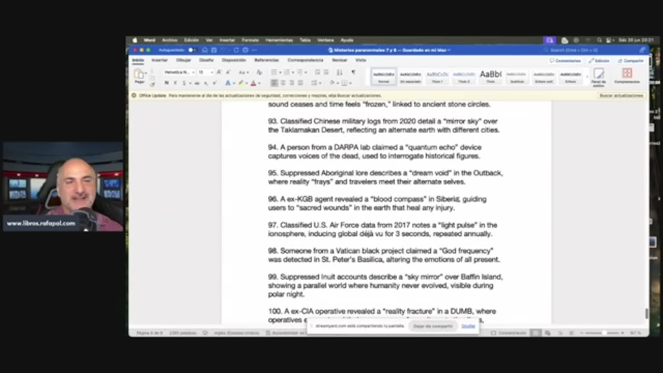
Task: Expand the font color dropdown arrow
Action: click(260, 83)
